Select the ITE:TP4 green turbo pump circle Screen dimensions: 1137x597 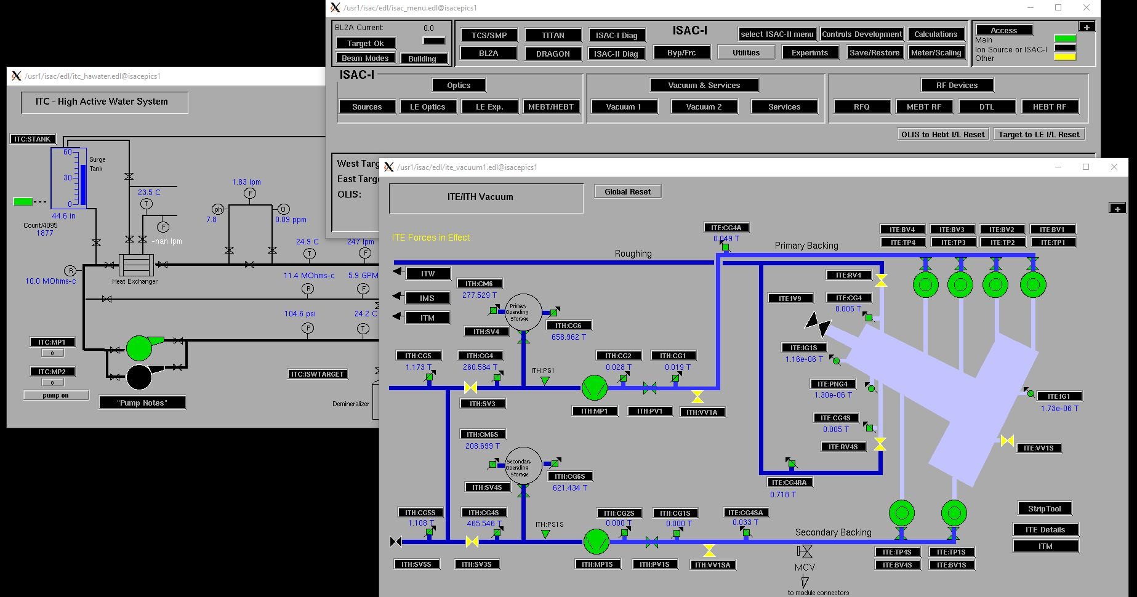[x=925, y=285]
